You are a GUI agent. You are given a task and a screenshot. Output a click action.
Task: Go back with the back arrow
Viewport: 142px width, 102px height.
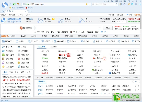10,4
